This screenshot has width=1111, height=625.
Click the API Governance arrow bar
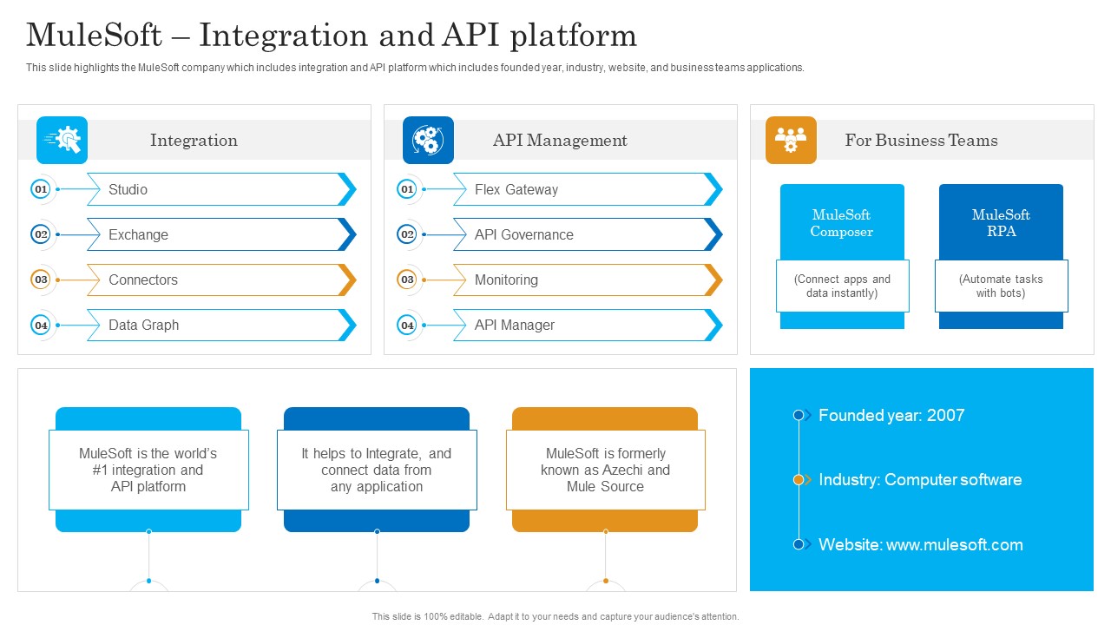[x=588, y=234]
